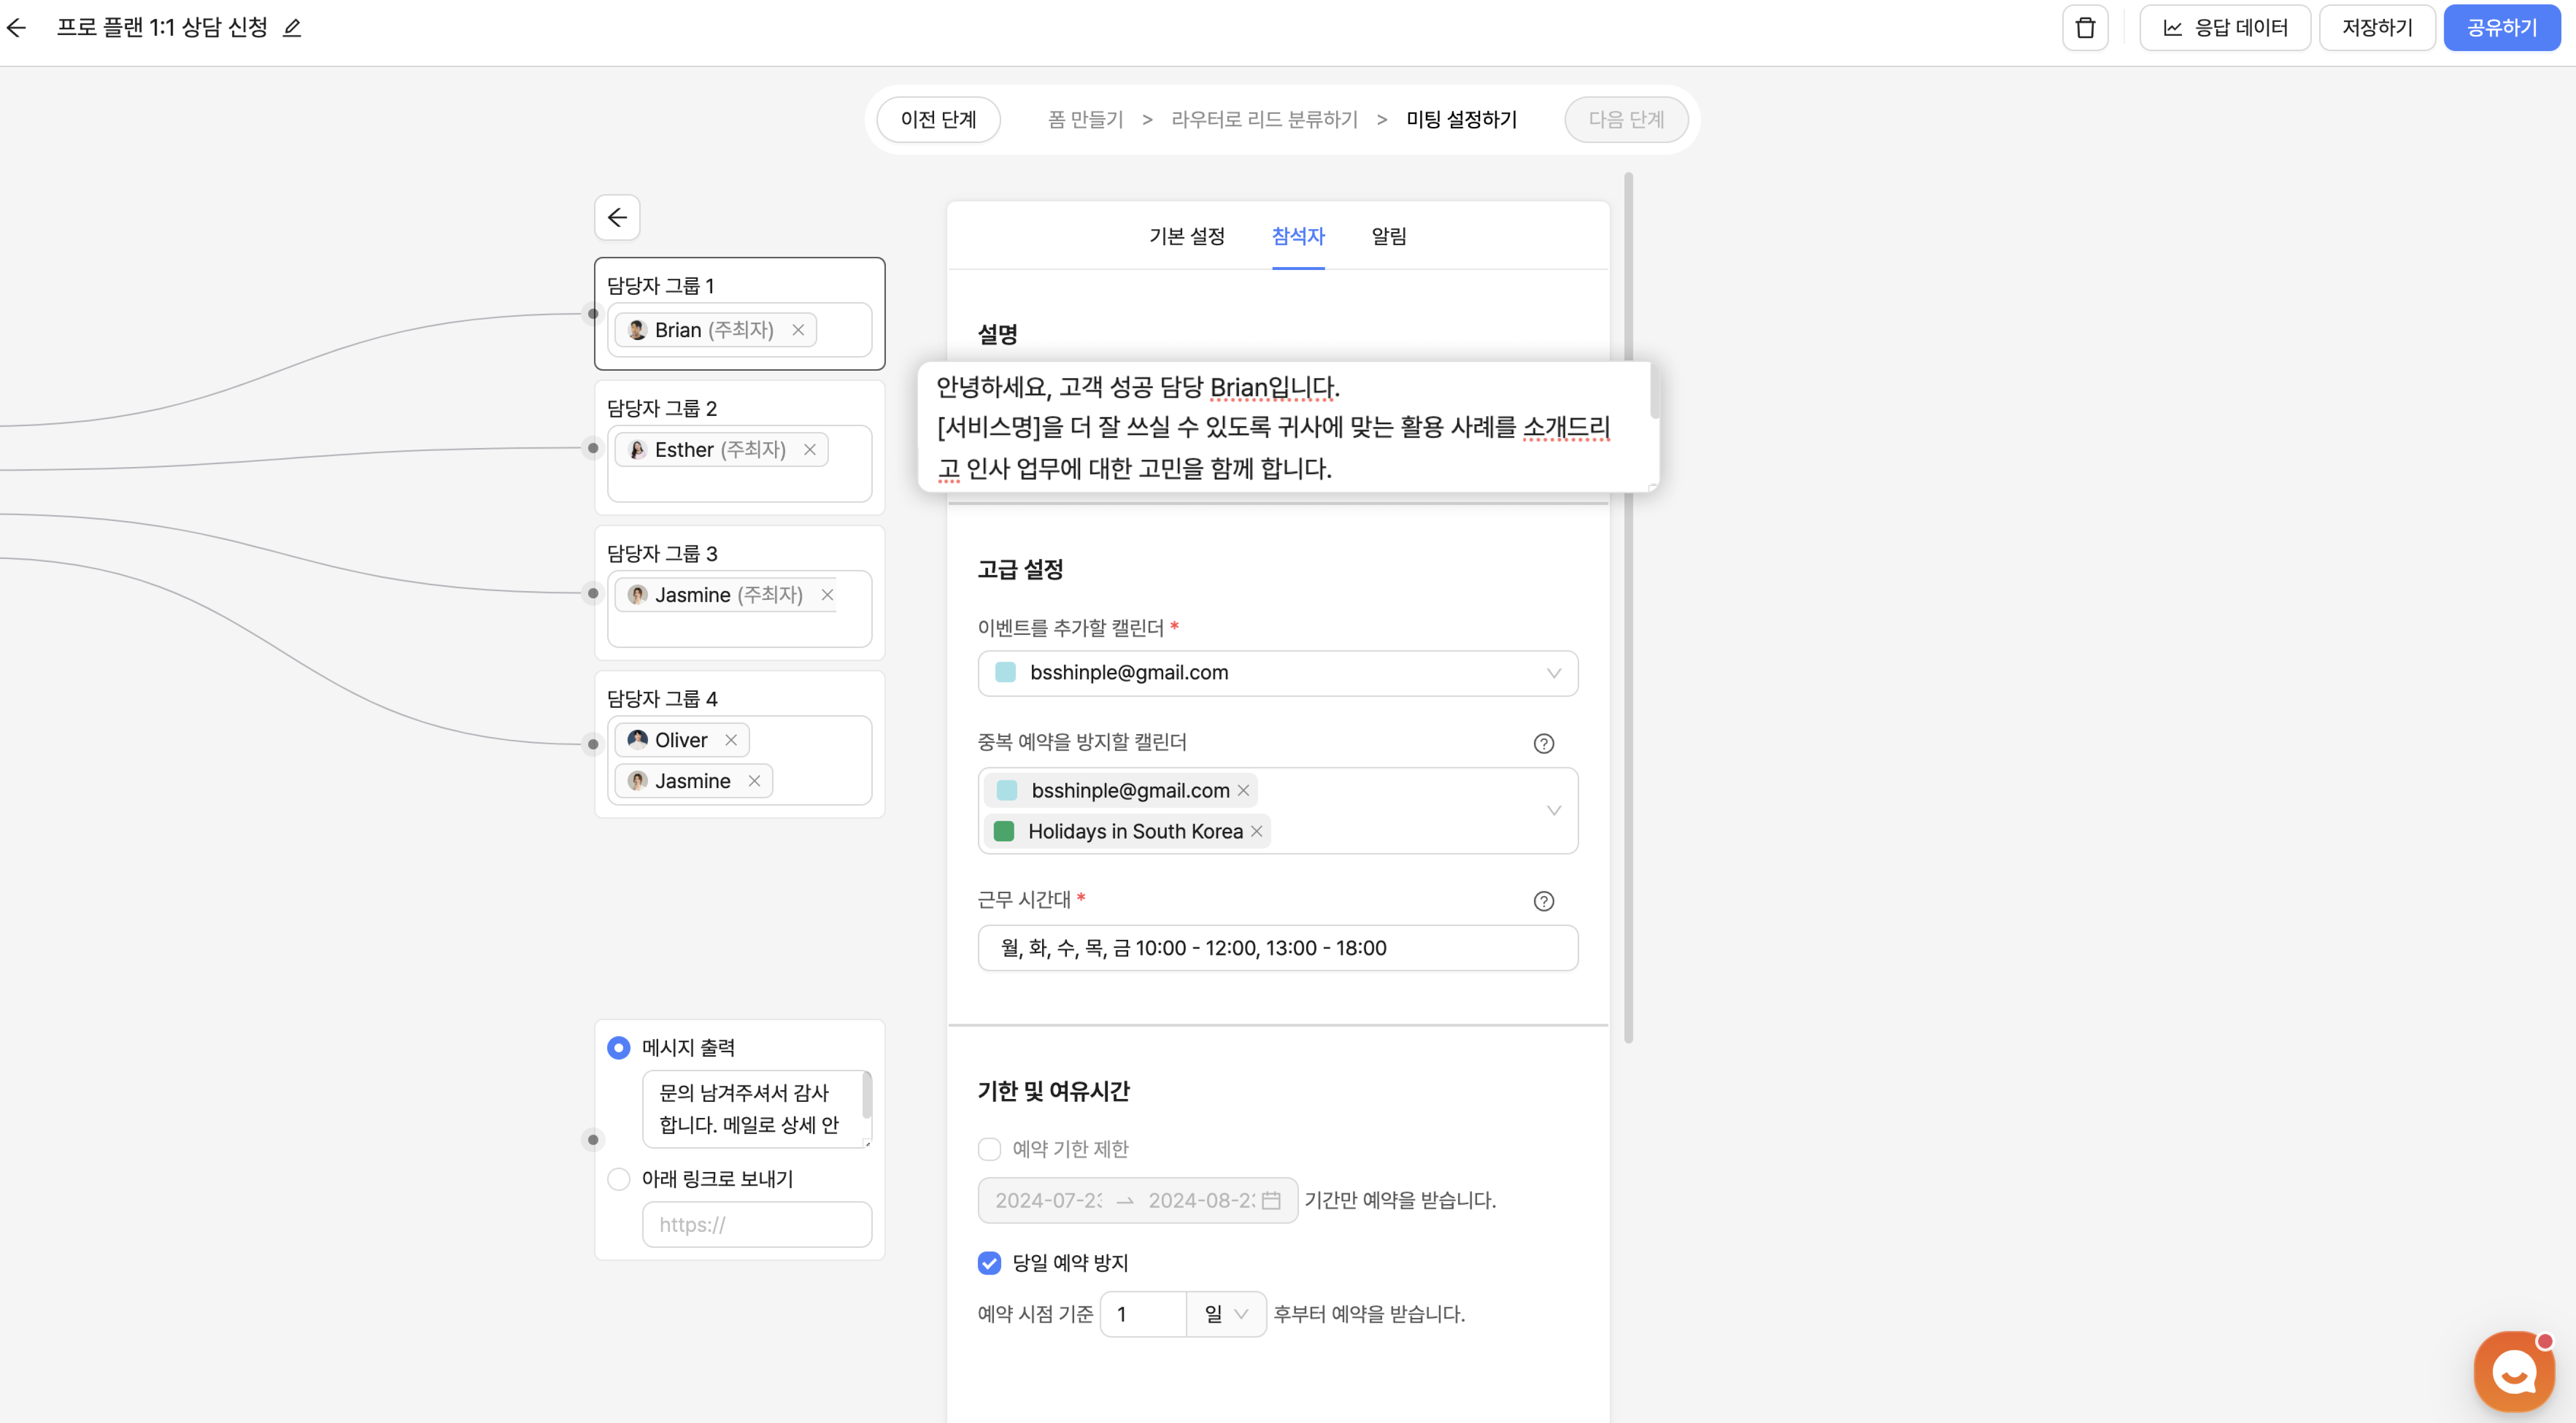Switch to the 기본 설정 tab
The image size is (2576, 1423).
point(1186,236)
